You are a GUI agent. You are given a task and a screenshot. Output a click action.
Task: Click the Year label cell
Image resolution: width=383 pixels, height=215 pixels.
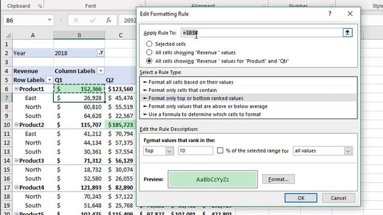tap(33, 53)
